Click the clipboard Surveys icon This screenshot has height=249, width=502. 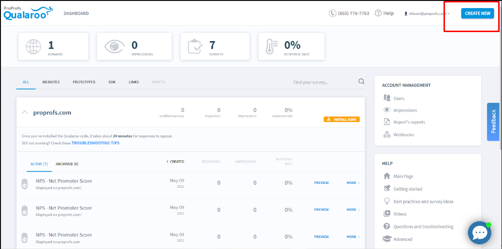click(195, 46)
